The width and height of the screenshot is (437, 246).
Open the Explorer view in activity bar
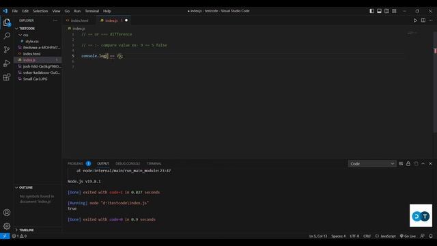(x=7, y=23)
